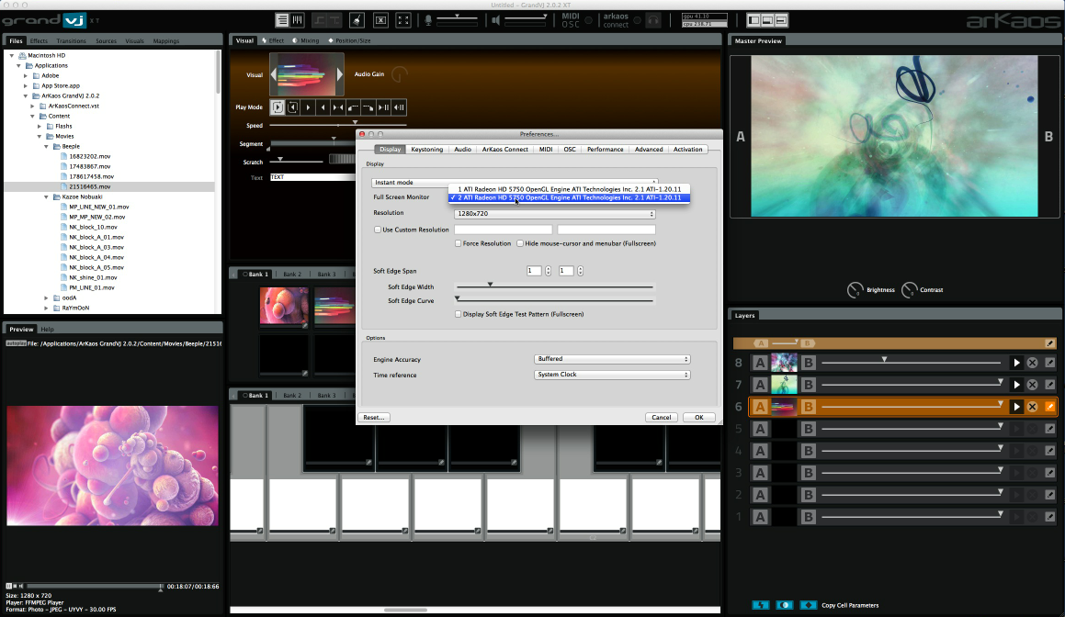Select the ping-pong play mode button
The image size is (1065, 617).
[337, 107]
